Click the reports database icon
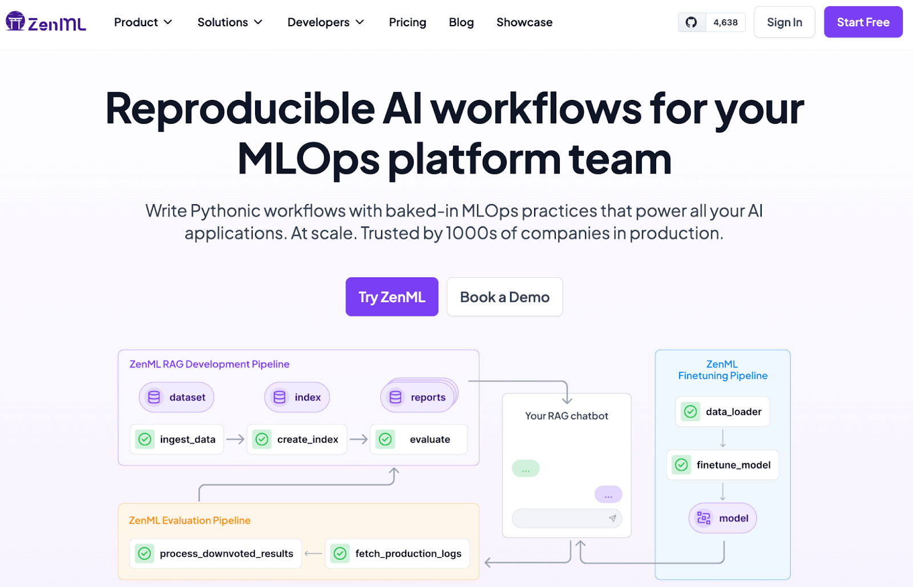This screenshot has width=913, height=587. pos(395,397)
